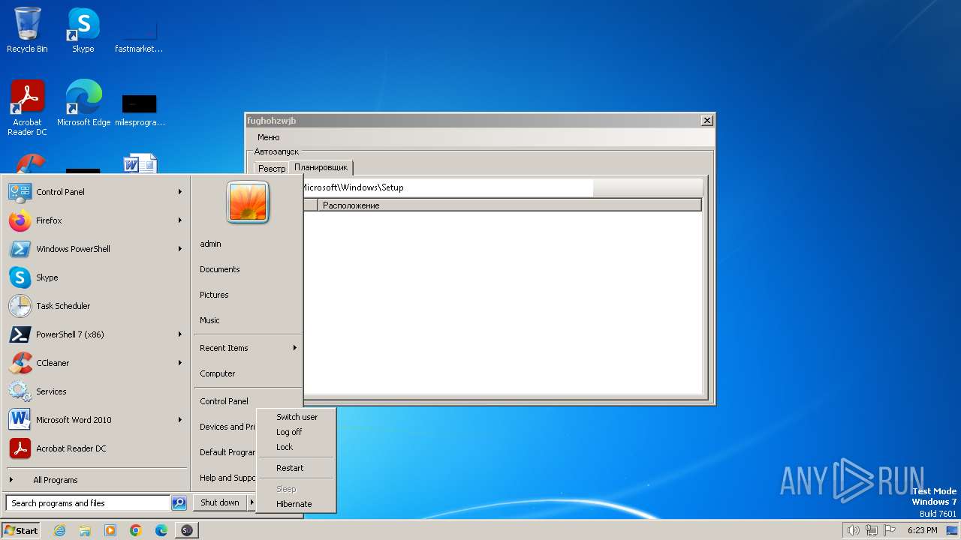Open Acrobat Reader DC desktop shortcut

tap(27, 108)
